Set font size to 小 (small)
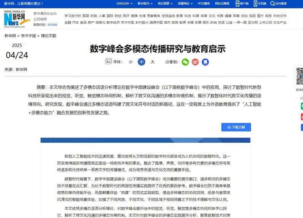The width and height of the screenshot is (303, 218). (131, 62)
